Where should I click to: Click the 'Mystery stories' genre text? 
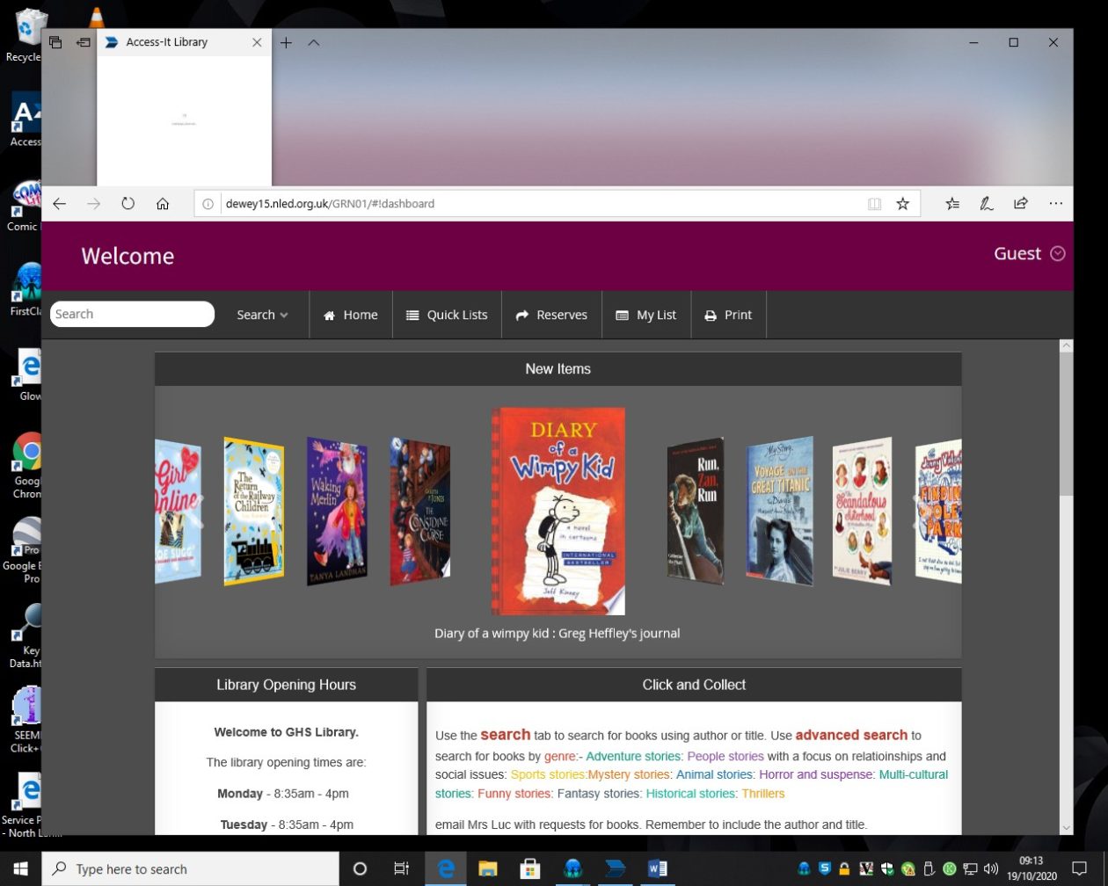[629, 774]
